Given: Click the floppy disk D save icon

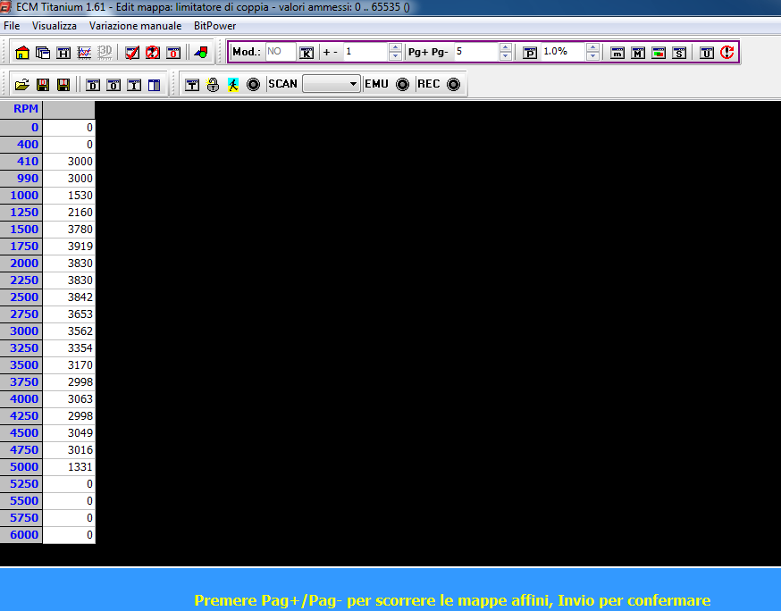Looking at the screenshot, I should click(43, 85).
